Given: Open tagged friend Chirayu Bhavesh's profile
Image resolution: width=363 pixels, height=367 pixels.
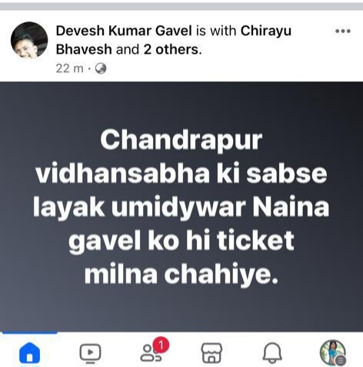Looking at the screenshot, I should [x=174, y=40].
